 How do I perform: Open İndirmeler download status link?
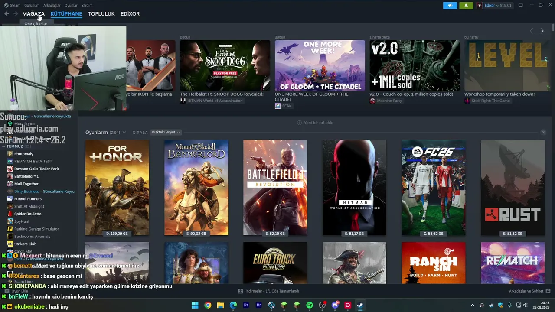(272, 291)
